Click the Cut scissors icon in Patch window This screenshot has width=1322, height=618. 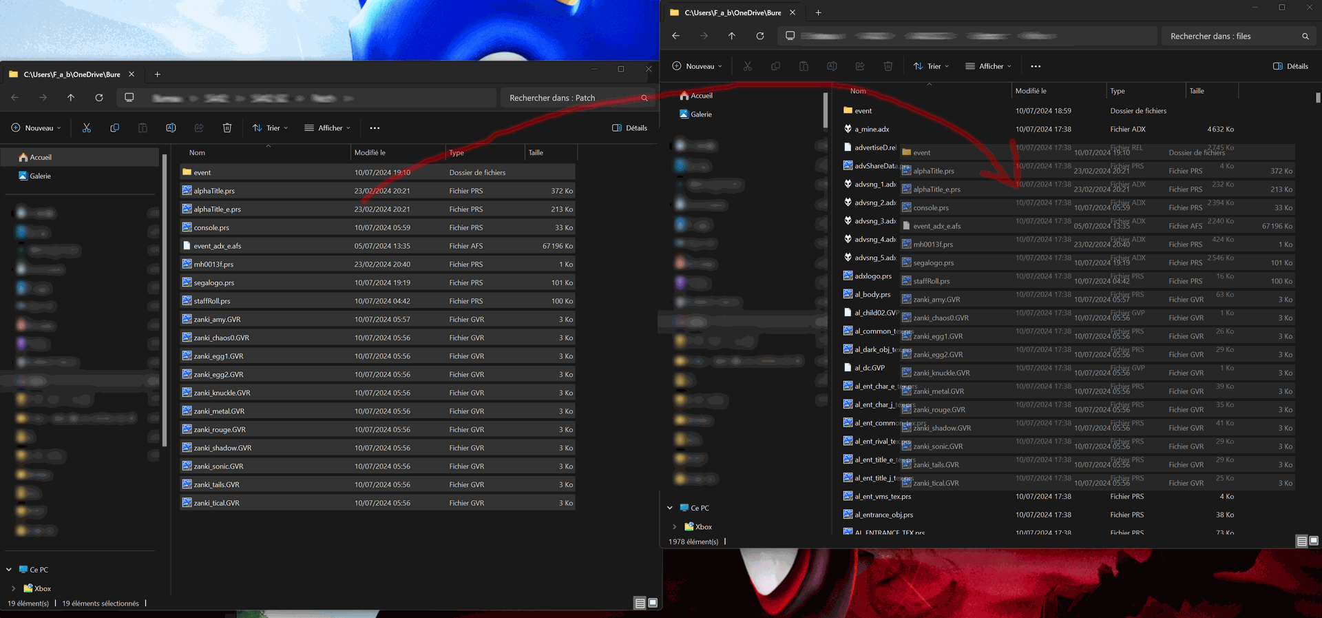pyautogui.click(x=87, y=128)
